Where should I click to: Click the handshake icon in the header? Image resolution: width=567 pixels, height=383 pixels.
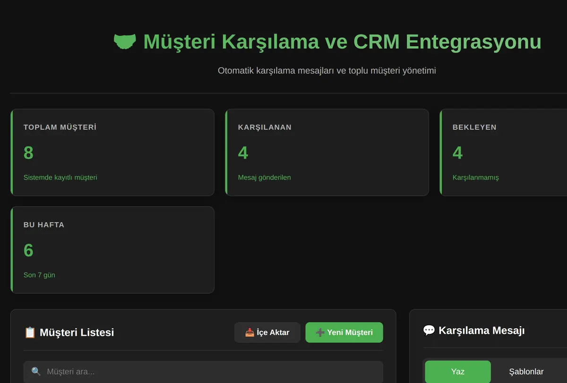[125, 42]
